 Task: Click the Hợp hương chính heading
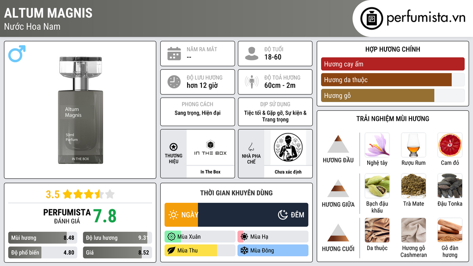(x=393, y=49)
